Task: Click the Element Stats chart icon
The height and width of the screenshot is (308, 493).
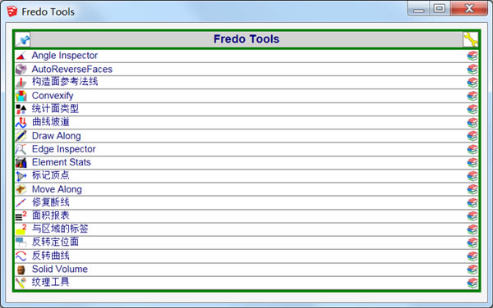Action: pyautogui.click(x=21, y=163)
